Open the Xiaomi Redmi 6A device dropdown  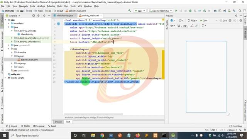(161, 11)
